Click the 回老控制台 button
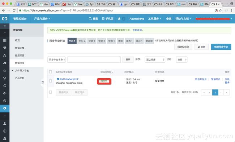 [x=183, y=47]
